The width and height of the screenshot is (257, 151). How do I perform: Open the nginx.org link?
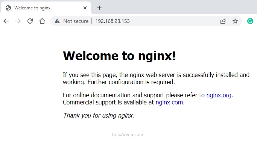219,95
